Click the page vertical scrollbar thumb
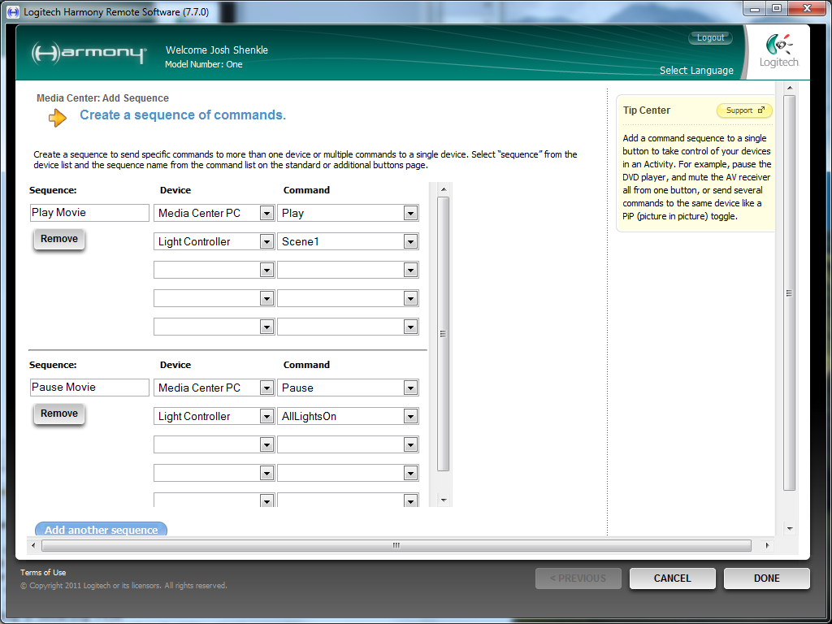This screenshot has height=624, width=832. [789, 292]
